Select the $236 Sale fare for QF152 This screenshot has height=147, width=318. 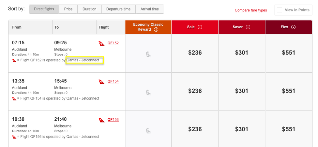195,53
